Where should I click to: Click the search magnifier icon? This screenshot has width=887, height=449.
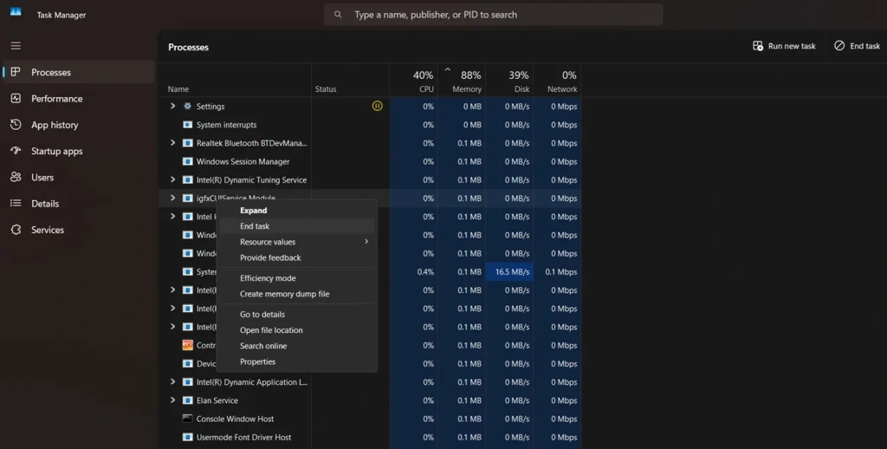point(338,15)
